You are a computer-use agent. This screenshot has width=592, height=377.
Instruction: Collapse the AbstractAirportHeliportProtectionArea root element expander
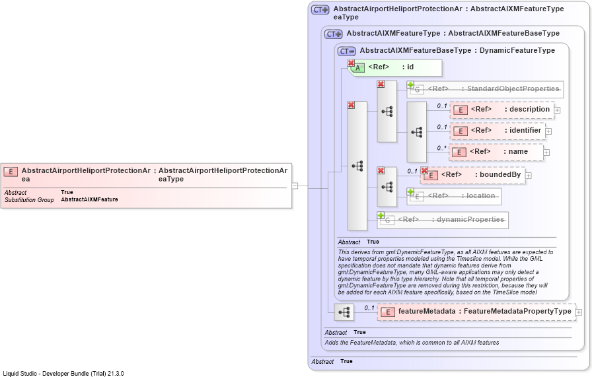click(x=295, y=186)
